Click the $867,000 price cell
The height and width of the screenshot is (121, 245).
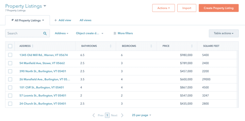pyautogui.click(x=186, y=87)
